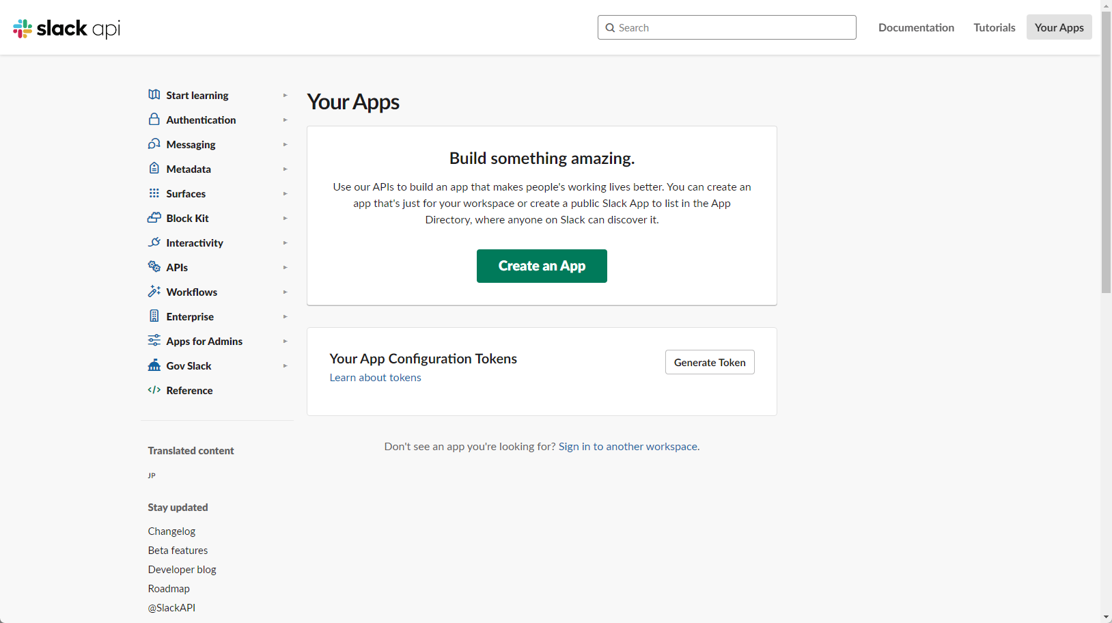Select the Your Apps nav tab
Screen dimensions: 1112x623
pyautogui.click(x=1059, y=27)
